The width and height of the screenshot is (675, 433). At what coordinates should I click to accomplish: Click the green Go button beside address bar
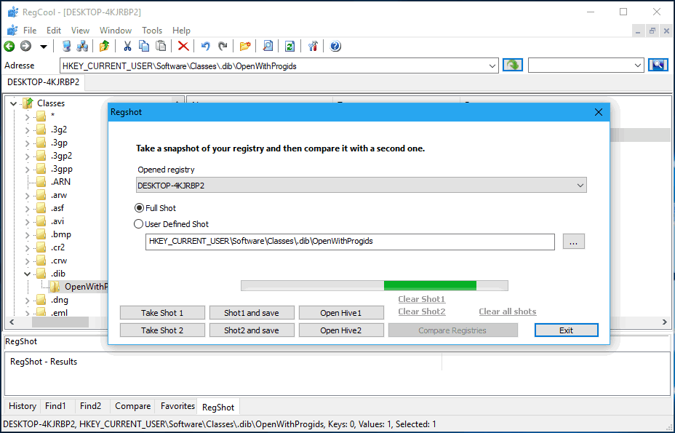513,65
